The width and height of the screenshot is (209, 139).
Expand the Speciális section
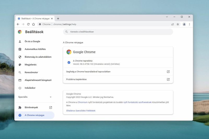[35, 97]
